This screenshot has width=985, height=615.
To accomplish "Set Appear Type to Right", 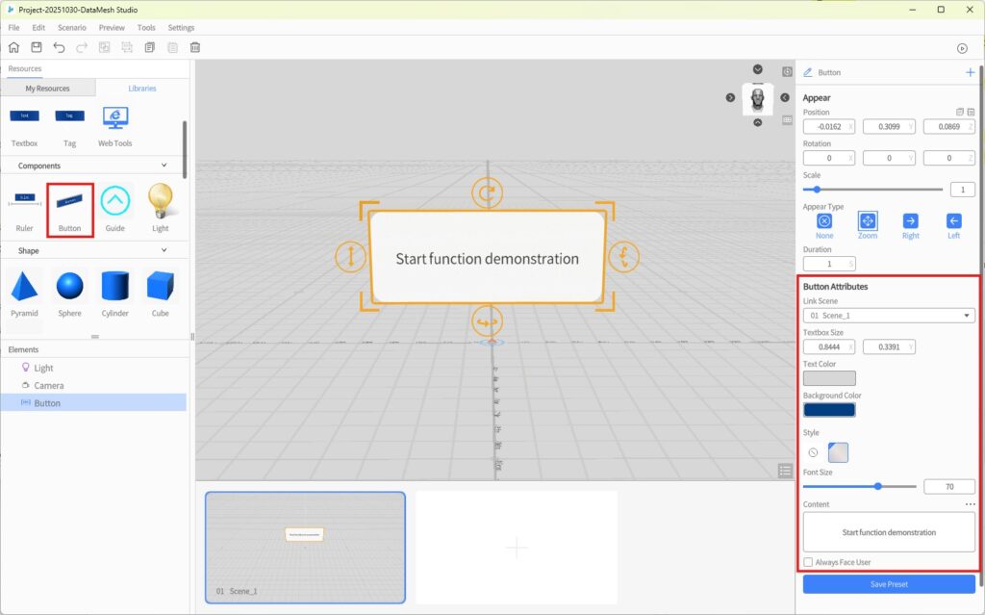I will click(910, 221).
